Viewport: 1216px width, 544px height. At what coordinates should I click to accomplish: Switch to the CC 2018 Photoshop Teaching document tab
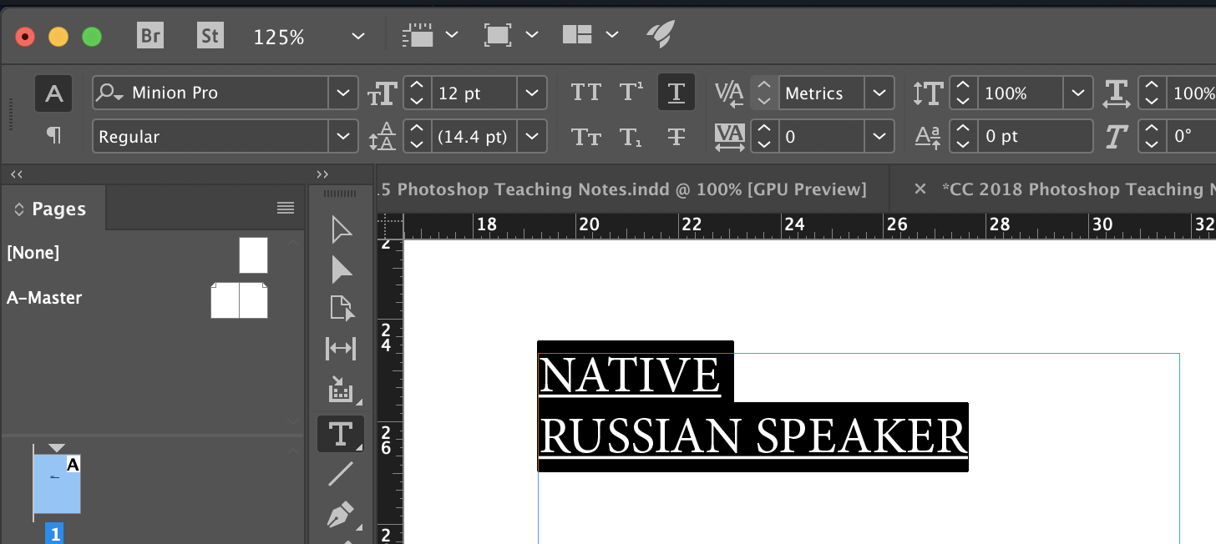point(1077,189)
